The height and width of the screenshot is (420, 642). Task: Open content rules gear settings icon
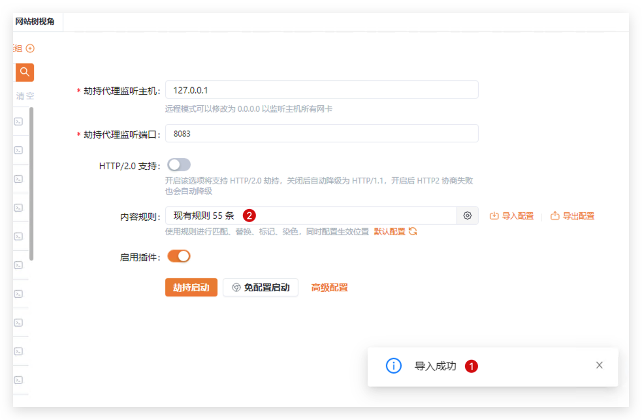pos(468,216)
